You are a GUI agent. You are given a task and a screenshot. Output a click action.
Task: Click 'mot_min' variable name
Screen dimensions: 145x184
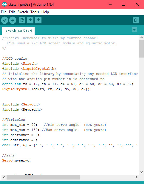(x=18, y=125)
